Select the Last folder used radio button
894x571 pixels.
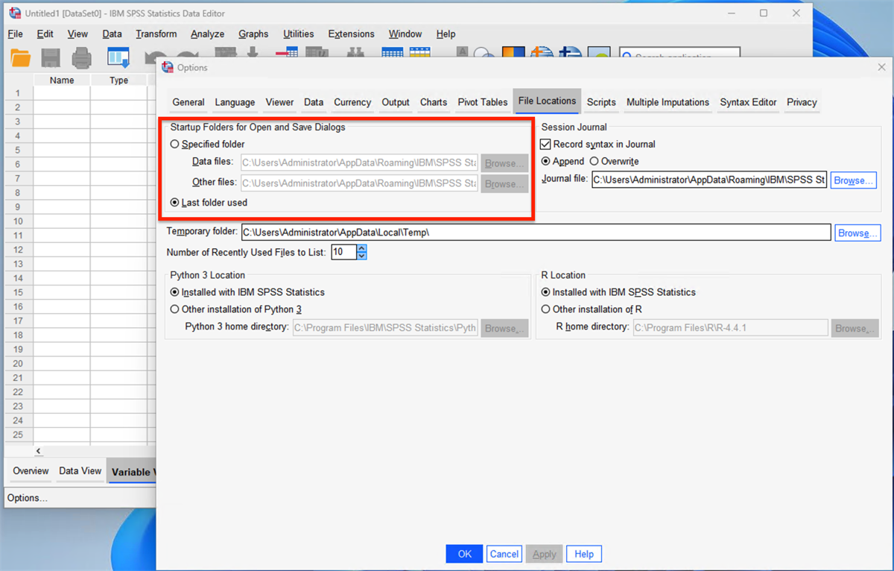pos(175,203)
